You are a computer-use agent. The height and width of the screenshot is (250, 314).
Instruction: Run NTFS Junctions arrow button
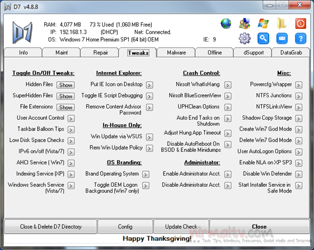[x=299, y=96]
